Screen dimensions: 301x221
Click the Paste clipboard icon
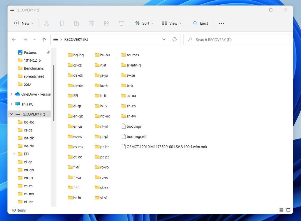(x=76, y=23)
